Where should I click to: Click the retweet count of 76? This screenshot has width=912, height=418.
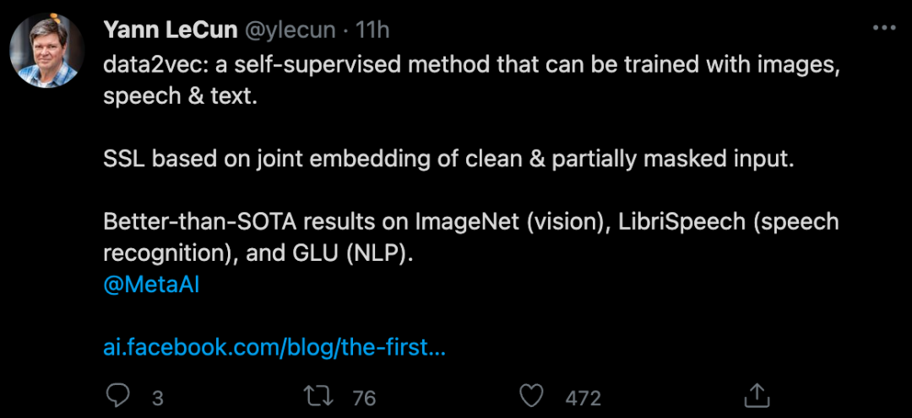tap(364, 398)
